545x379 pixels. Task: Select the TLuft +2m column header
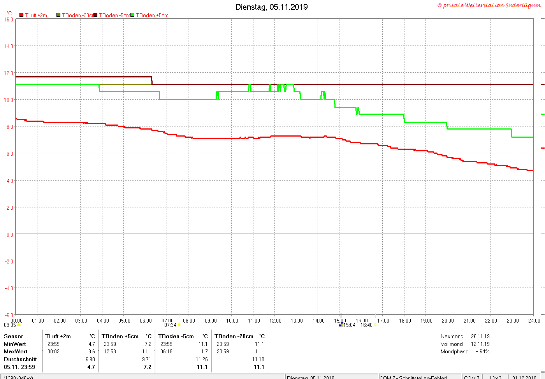tap(58, 336)
